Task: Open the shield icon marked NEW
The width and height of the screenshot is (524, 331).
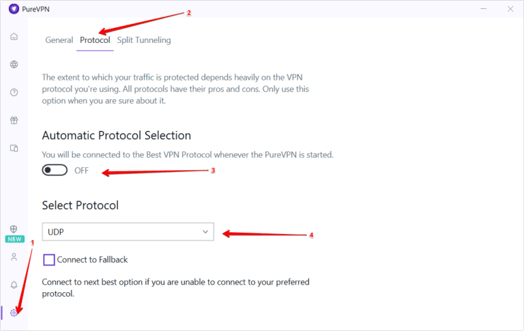Action: [x=14, y=230]
